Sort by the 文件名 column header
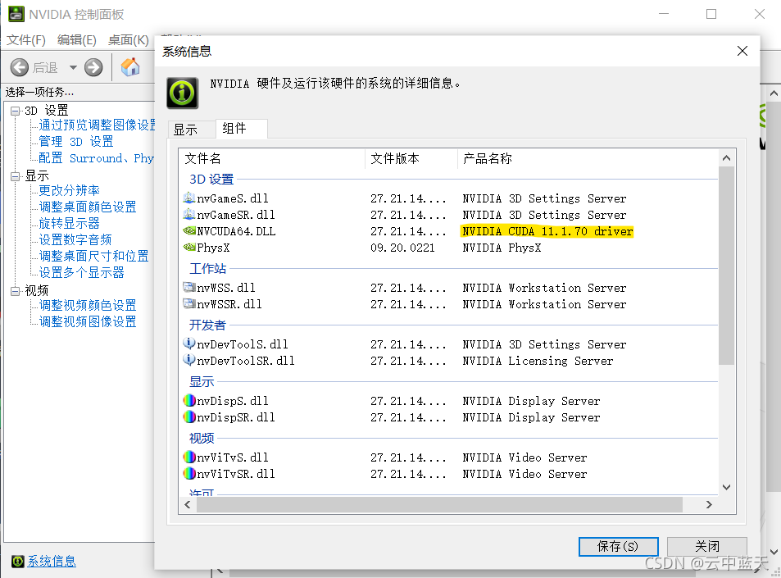 (272, 158)
